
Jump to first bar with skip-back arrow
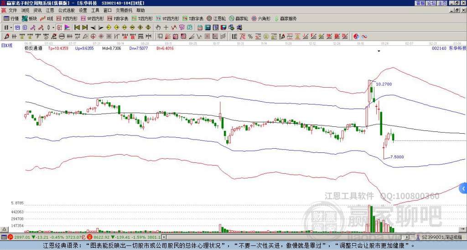tap(77, 28)
